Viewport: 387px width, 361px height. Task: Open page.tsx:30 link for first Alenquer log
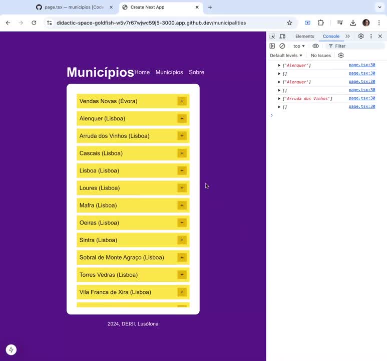click(x=362, y=65)
